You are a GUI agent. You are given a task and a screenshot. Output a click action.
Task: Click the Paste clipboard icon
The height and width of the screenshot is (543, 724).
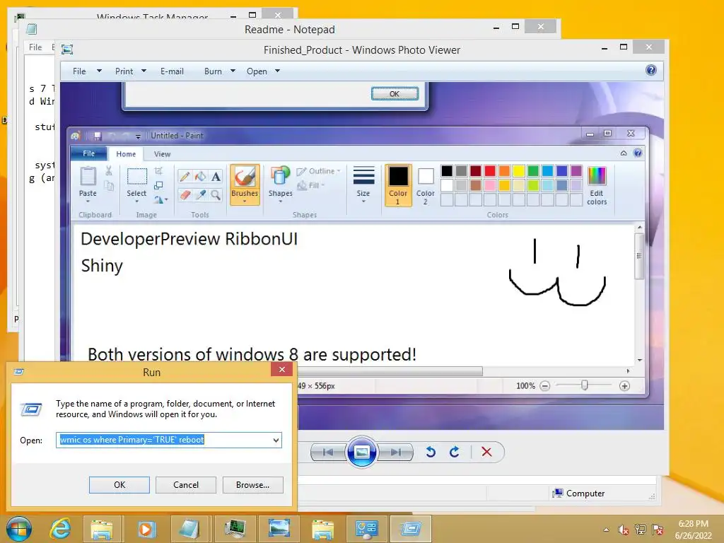[88, 176]
